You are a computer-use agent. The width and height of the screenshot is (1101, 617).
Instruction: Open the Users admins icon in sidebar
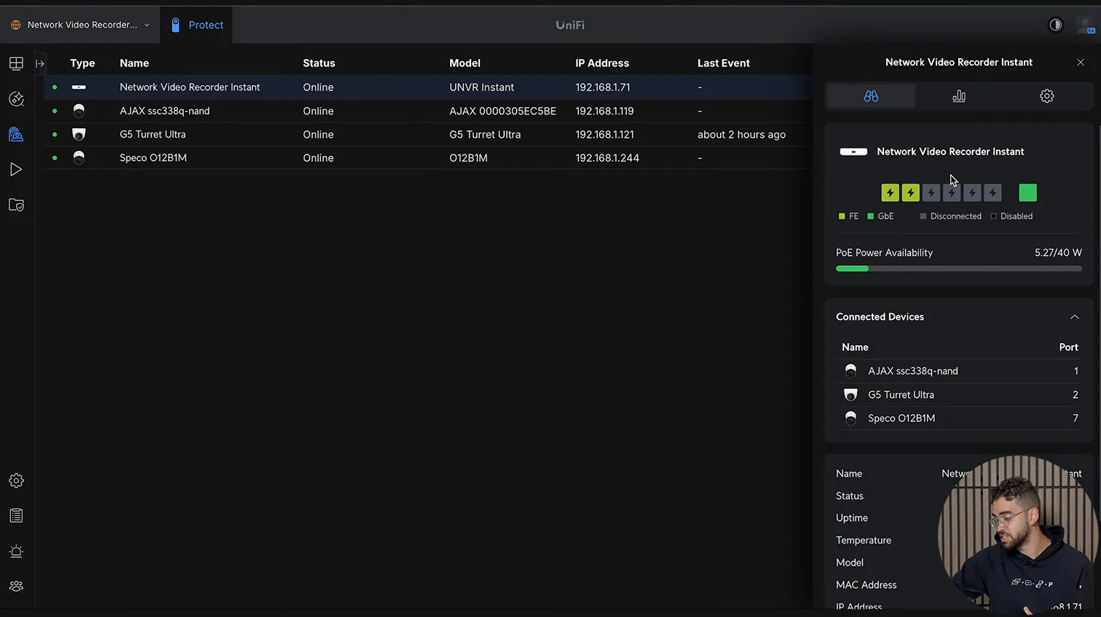tap(16, 586)
